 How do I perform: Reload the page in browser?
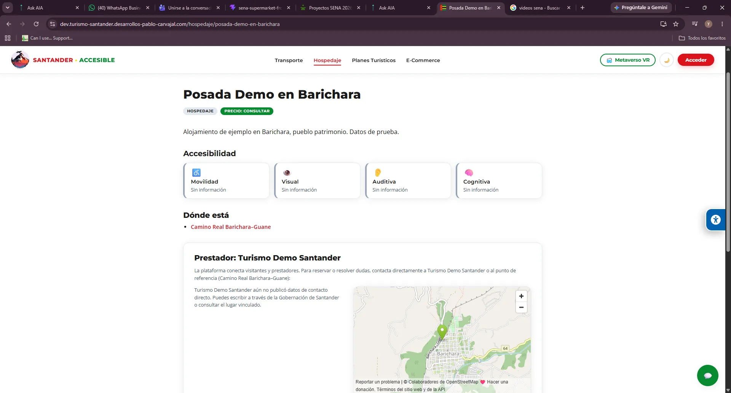point(36,24)
